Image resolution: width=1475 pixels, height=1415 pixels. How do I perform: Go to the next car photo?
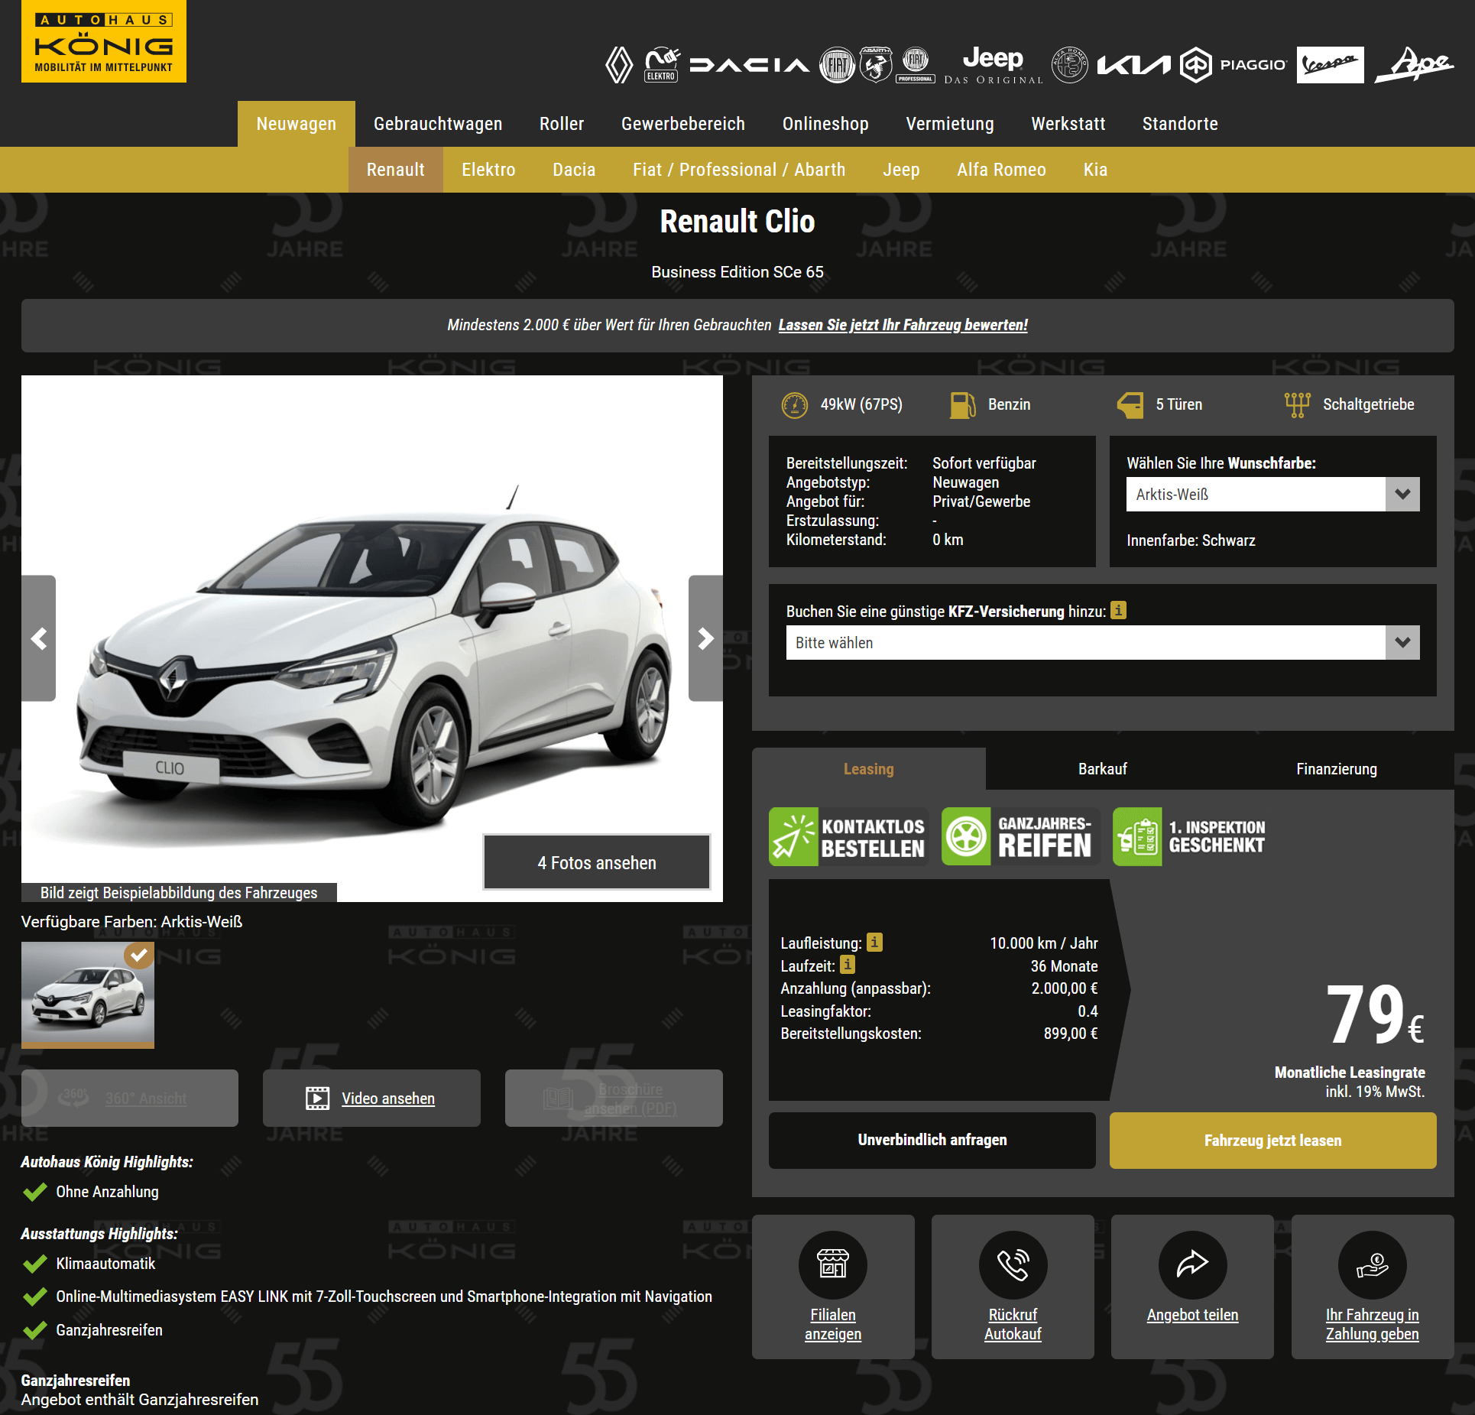705,638
